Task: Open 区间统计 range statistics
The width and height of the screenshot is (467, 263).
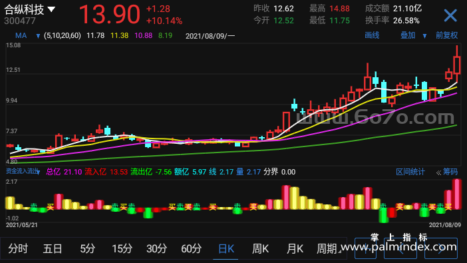Action: (410, 172)
